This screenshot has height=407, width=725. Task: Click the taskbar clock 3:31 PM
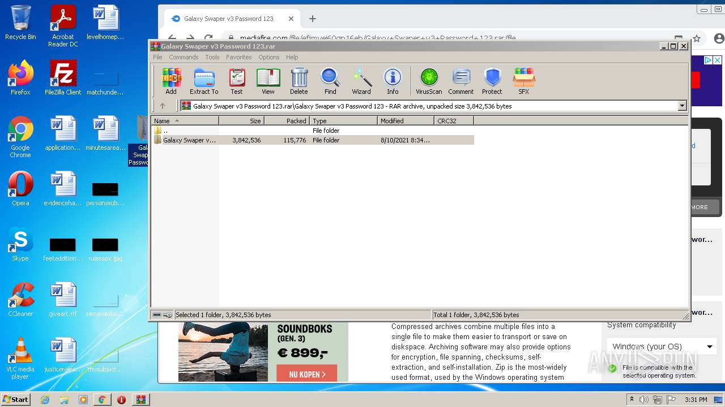tap(696, 400)
